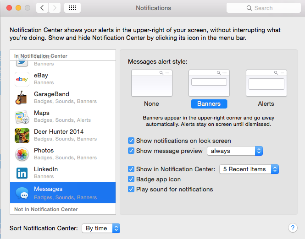Click the 'Not In Notification Center' header
The width and height of the screenshot is (305, 239).
tap(46, 209)
